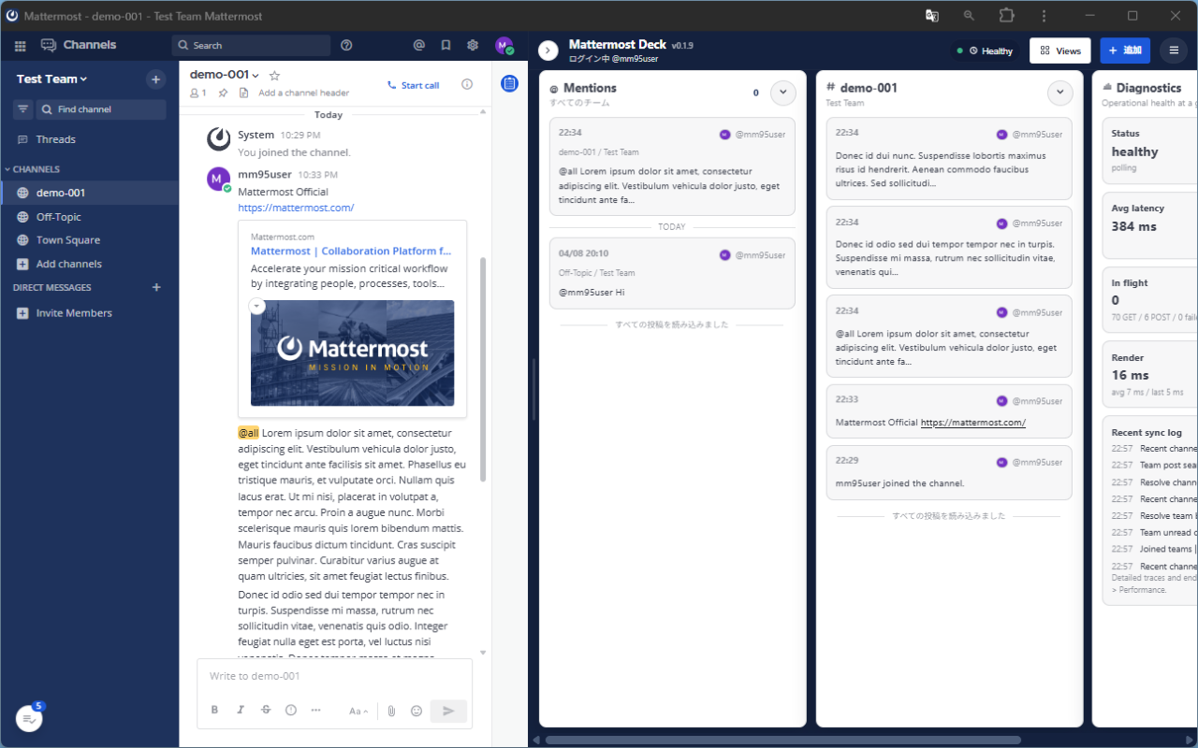Image resolution: width=1198 pixels, height=748 pixels.
Task: Open browser extensions puzzle icon
Action: pos(1006,16)
